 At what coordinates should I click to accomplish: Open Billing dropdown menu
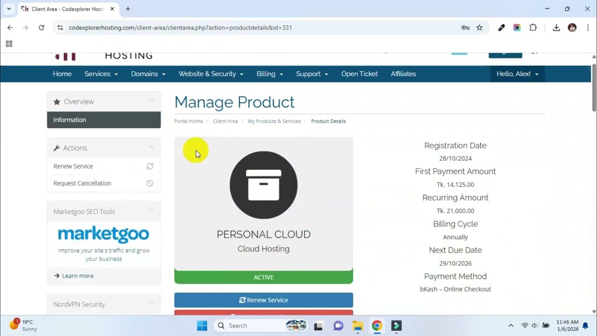pos(270,74)
